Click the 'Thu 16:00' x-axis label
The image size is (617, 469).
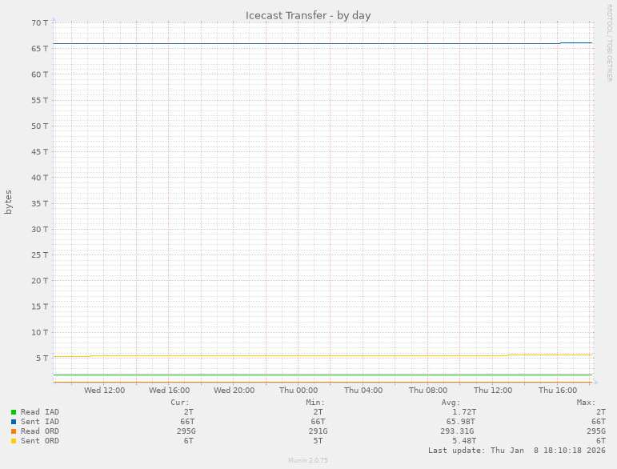(x=558, y=391)
